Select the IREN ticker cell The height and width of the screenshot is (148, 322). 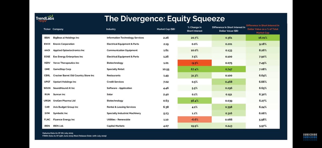click(x=47, y=126)
